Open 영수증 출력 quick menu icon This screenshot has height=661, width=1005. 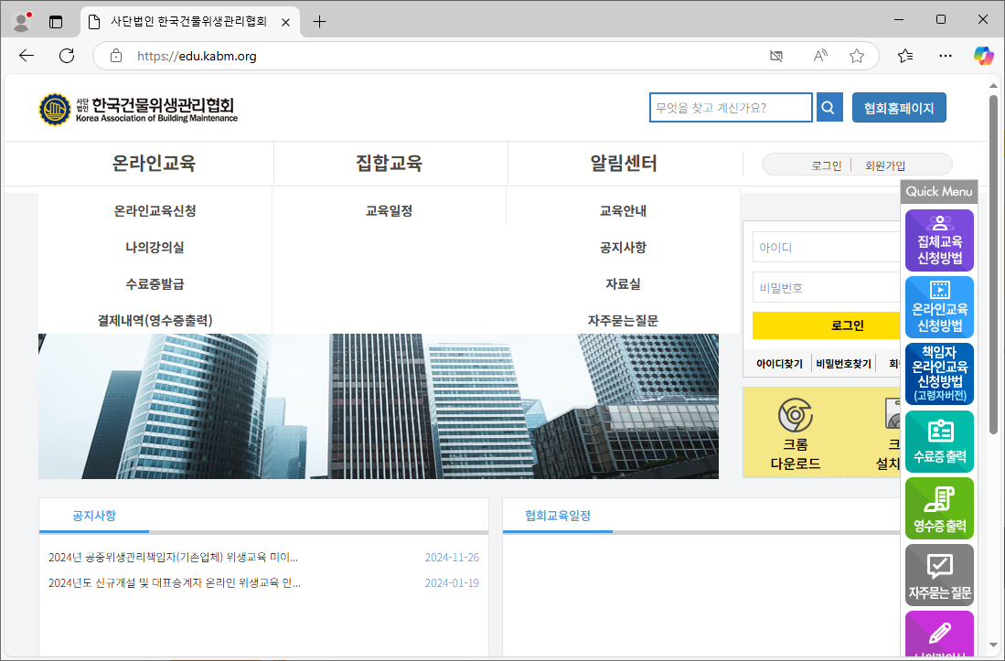coord(940,508)
